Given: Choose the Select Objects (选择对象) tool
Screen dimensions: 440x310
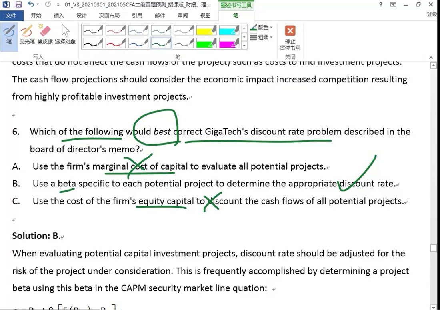Looking at the screenshot, I should (x=65, y=35).
